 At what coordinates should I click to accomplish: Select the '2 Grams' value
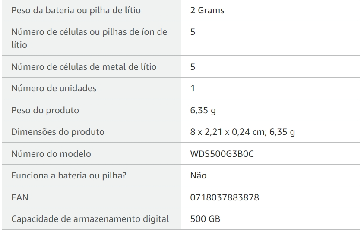pyautogui.click(x=207, y=10)
